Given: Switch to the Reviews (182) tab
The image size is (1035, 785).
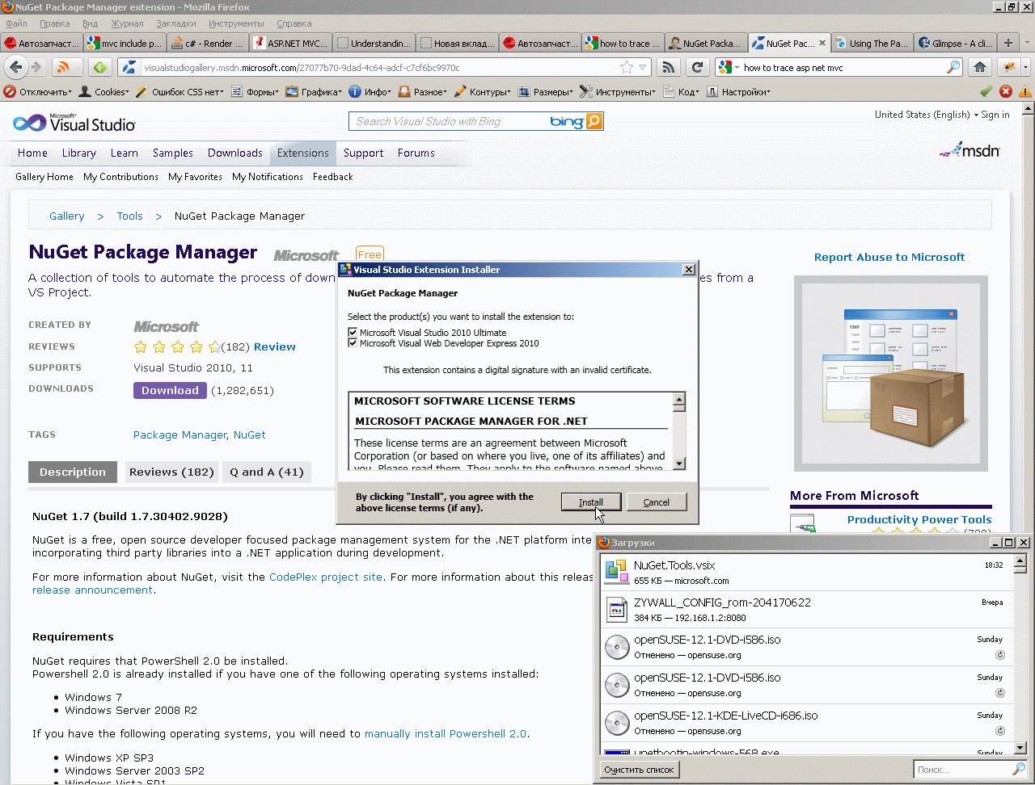Looking at the screenshot, I should [171, 472].
